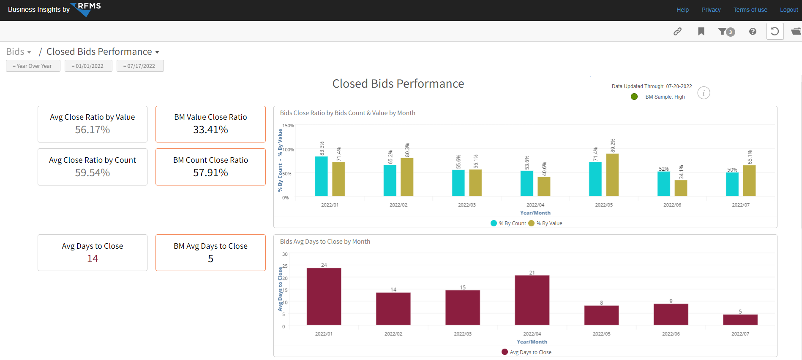Click the 2022/02 by-value bar labeled 80.3%
802x360 pixels.
click(x=407, y=177)
